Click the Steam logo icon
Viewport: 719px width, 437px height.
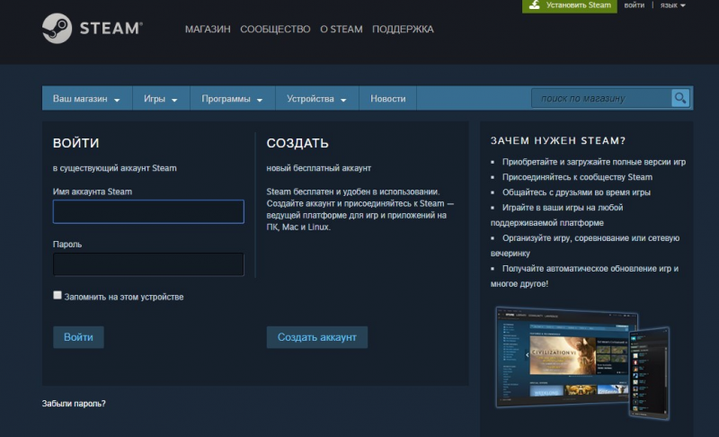coord(57,29)
